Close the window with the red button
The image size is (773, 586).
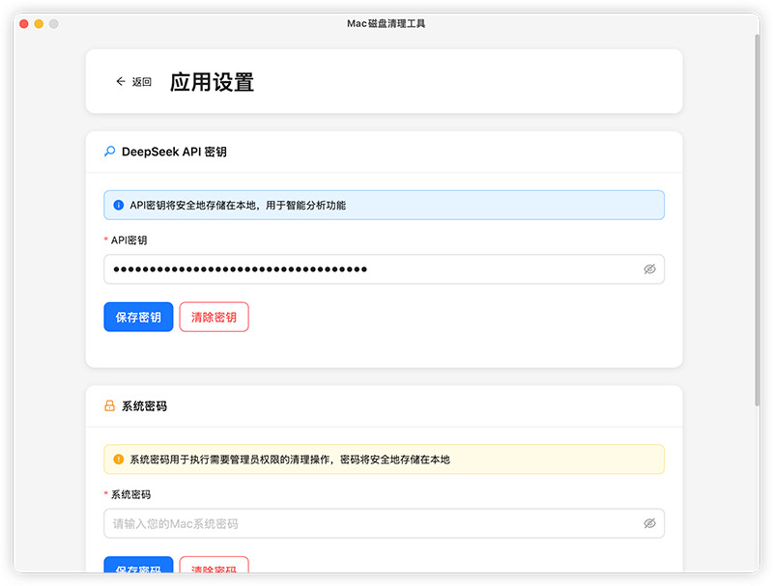pos(23,23)
